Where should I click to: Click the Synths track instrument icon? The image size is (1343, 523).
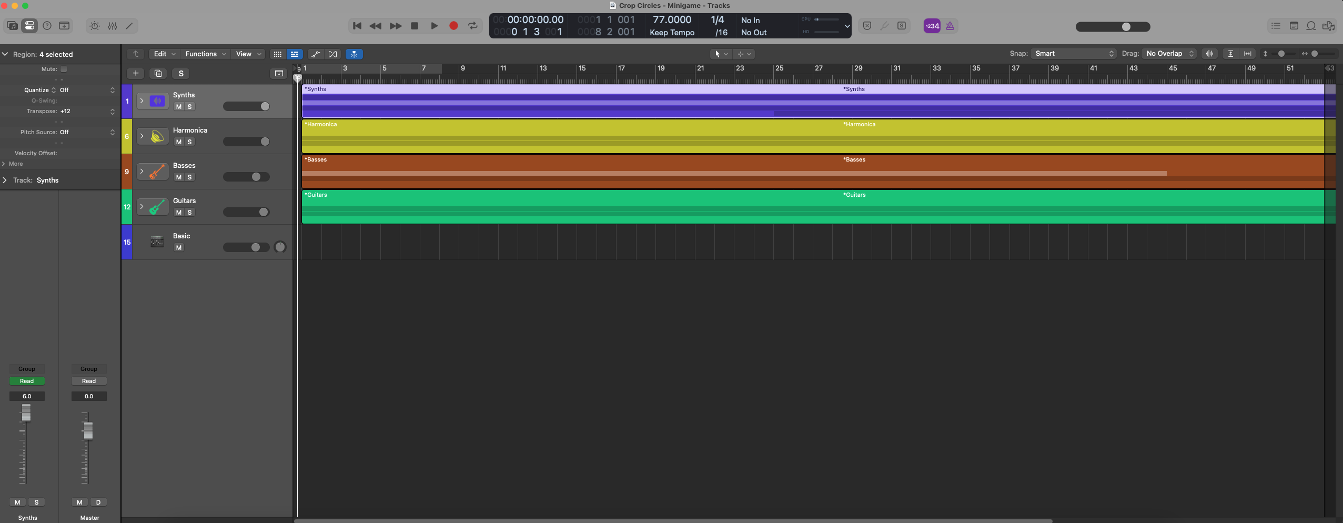[157, 101]
